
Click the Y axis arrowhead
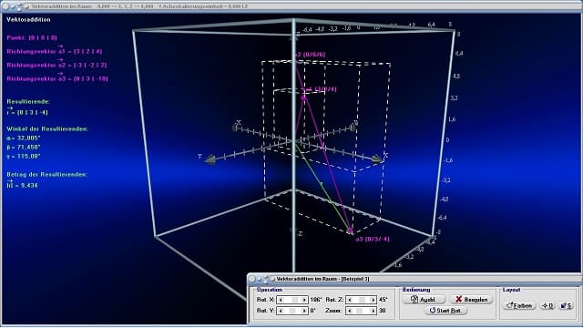coord(210,160)
